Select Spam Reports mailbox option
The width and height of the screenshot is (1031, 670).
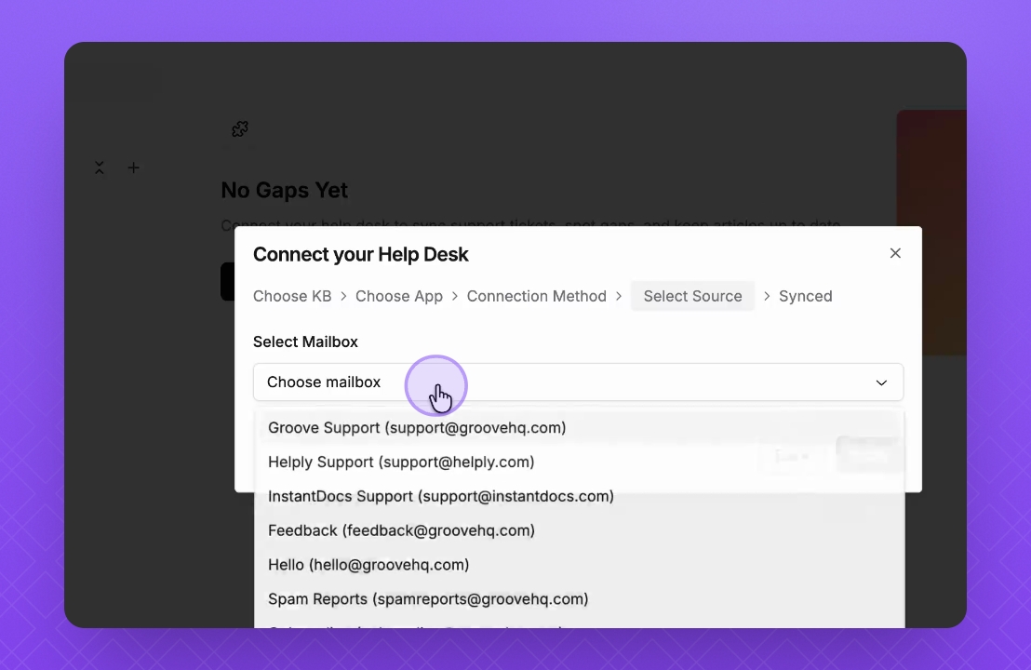428,599
